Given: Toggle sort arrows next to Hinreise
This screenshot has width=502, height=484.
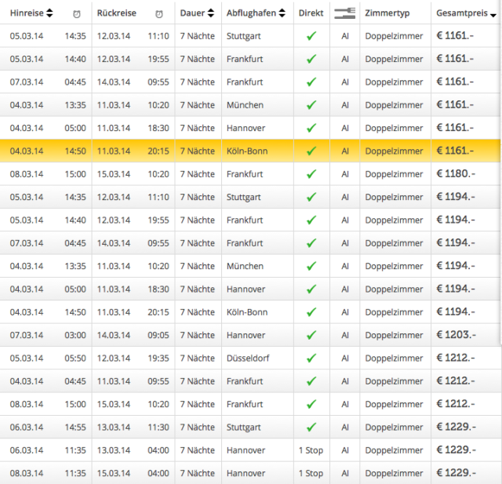Looking at the screenshot, I should 50,13.
